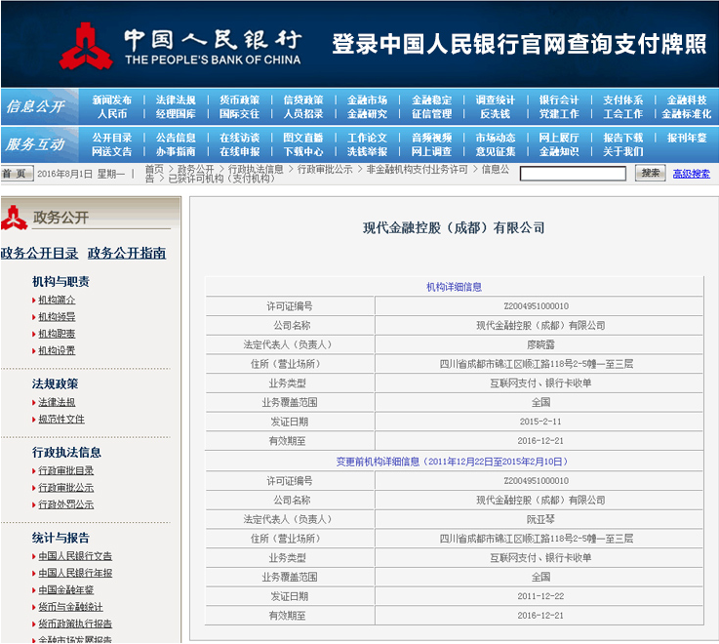Open 工作论文 menu item

(367, 138)
